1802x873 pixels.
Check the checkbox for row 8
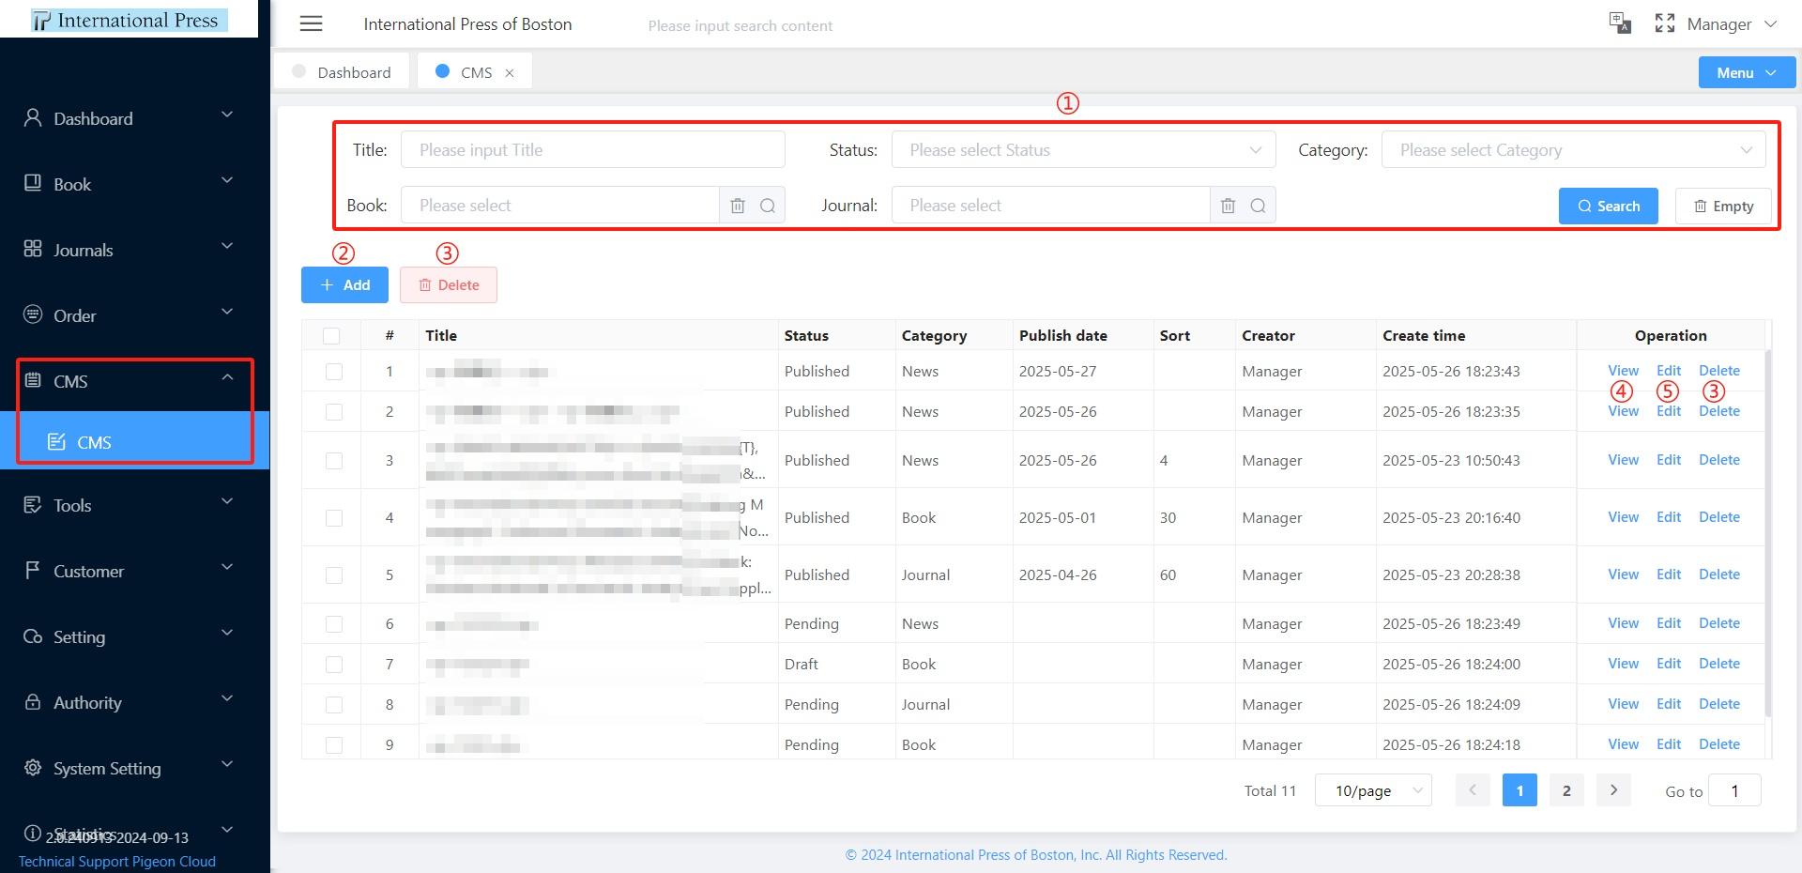tap(334, 705)
